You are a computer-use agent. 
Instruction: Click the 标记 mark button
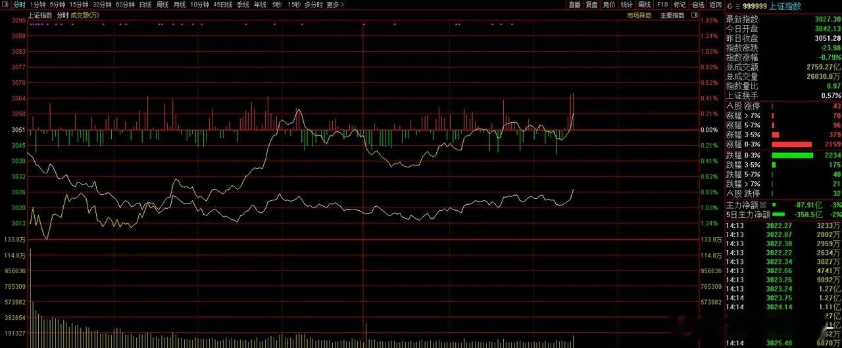tap(680, 5)
